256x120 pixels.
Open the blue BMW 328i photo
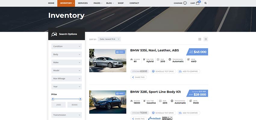click(108, 102)
